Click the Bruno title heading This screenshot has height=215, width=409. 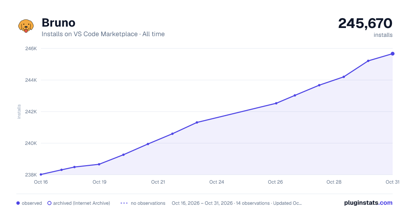pos(59,23)
